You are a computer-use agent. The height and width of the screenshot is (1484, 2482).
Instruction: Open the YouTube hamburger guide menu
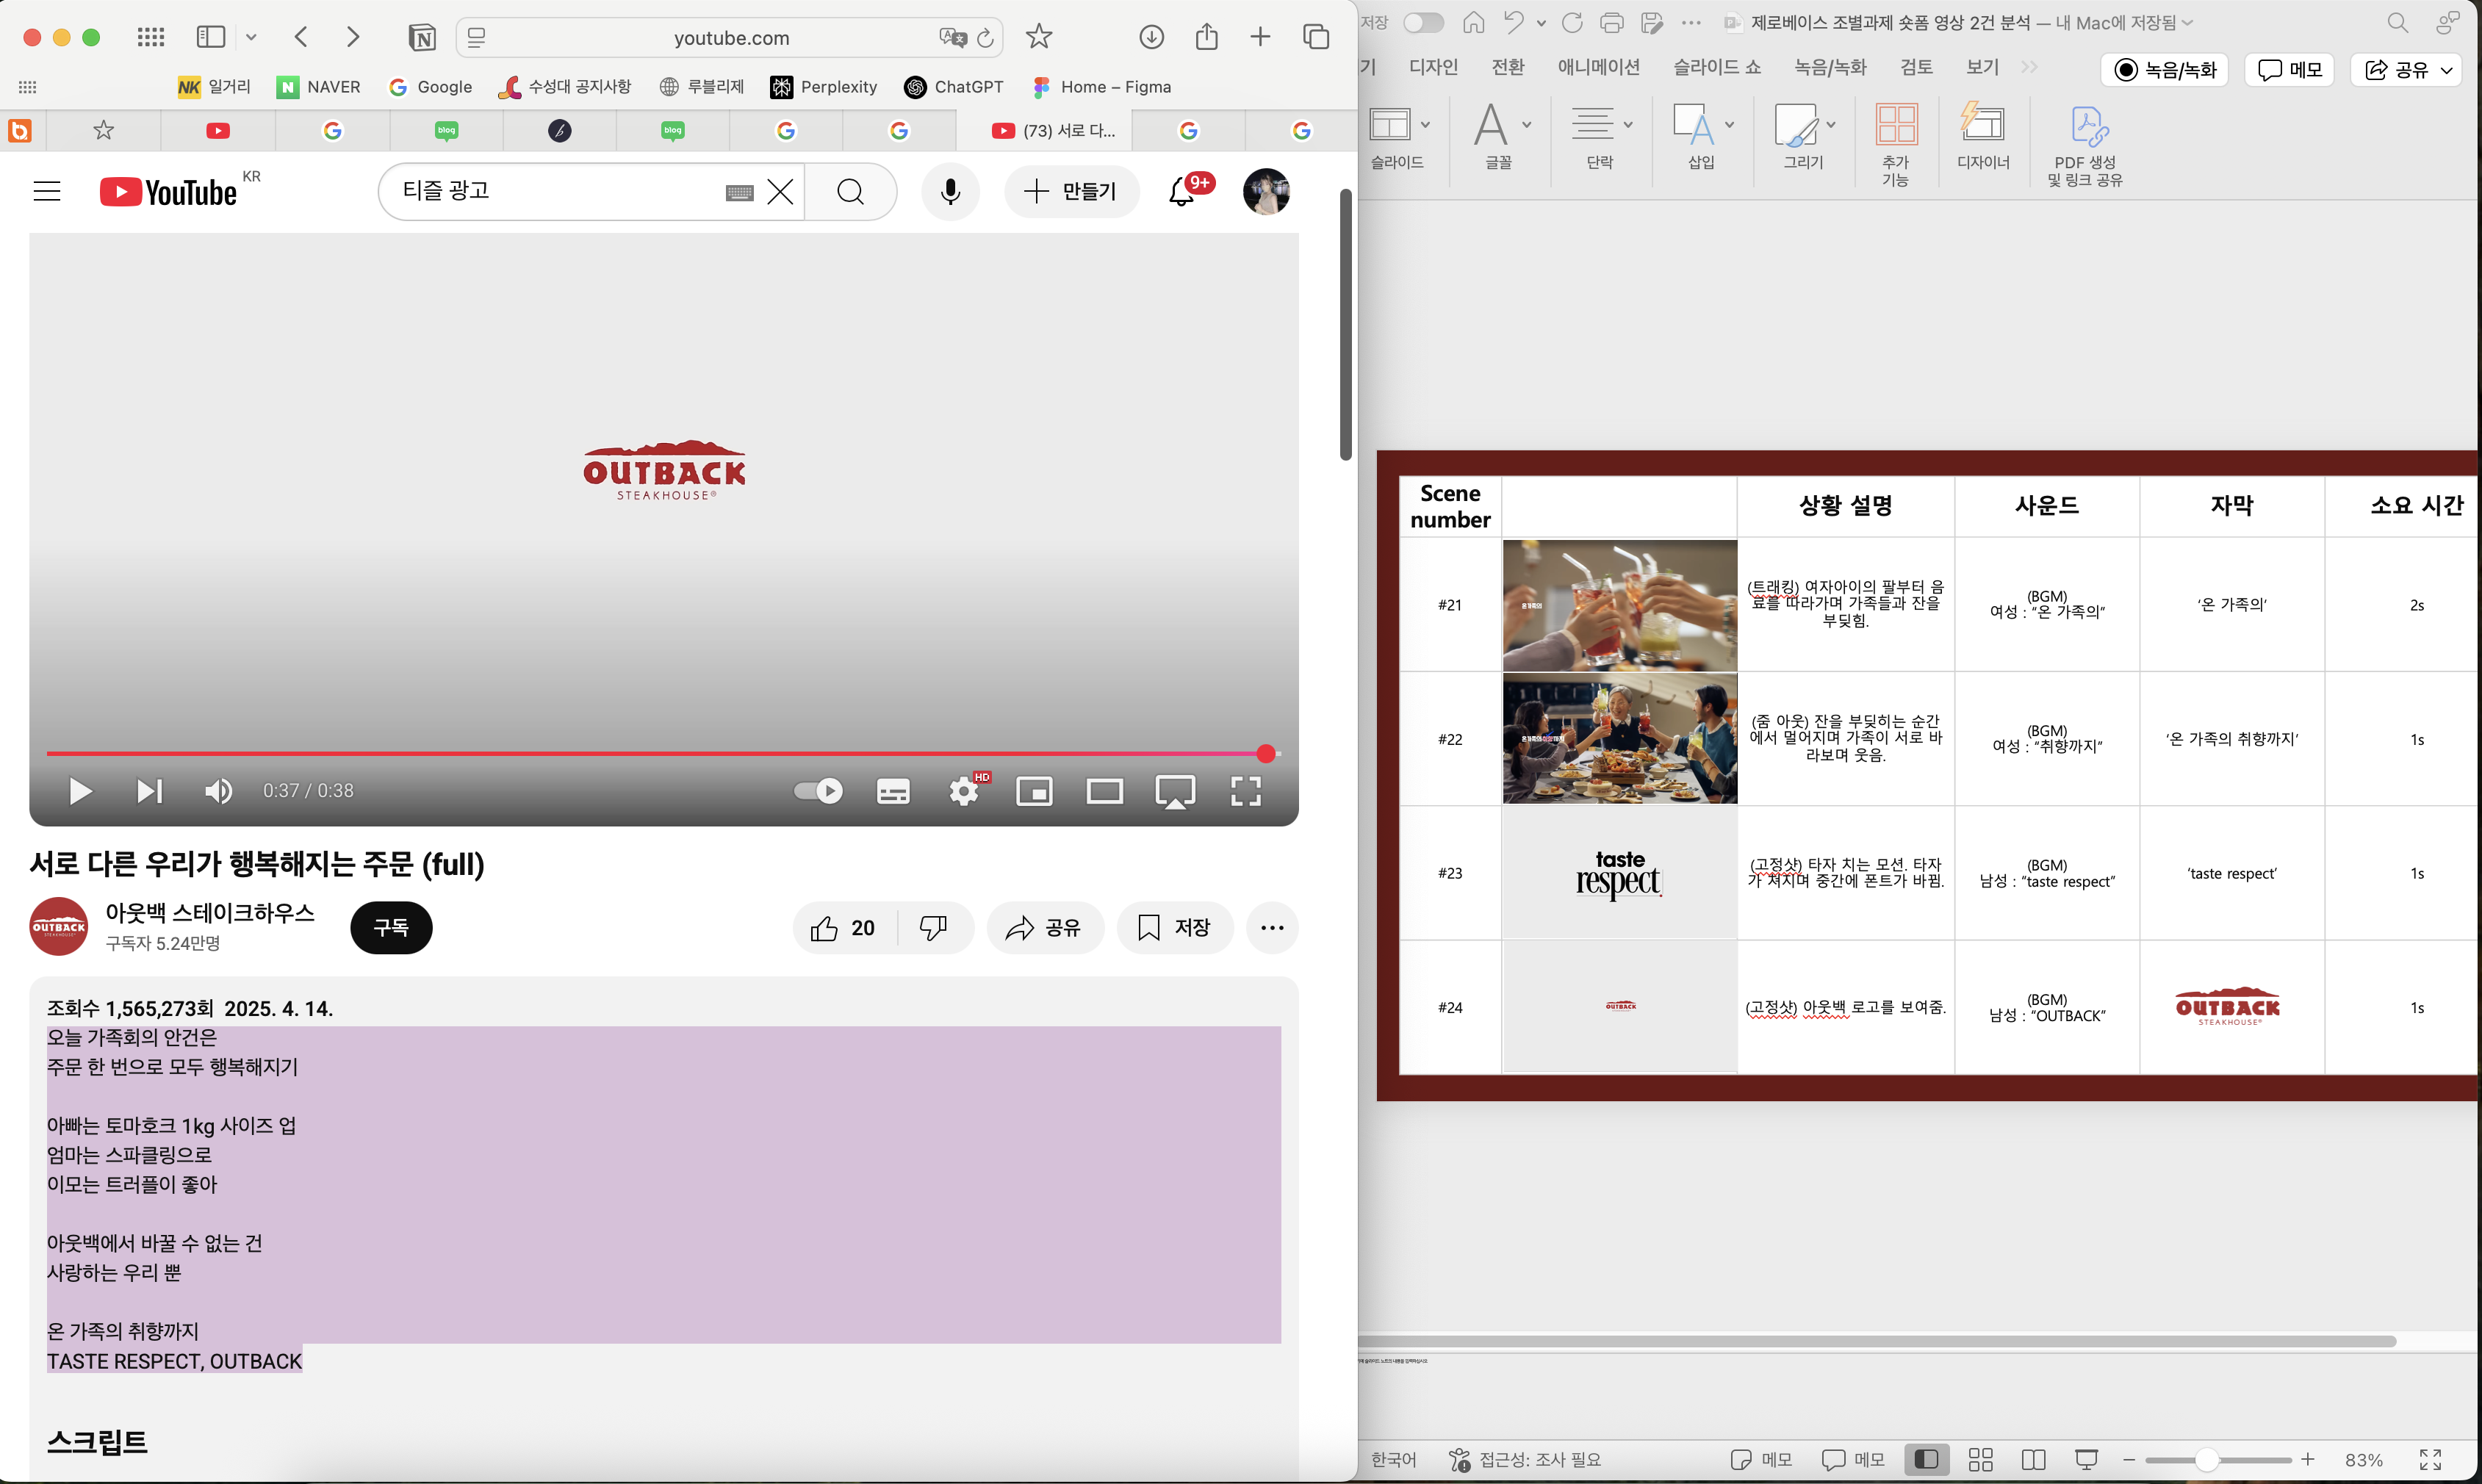coord(47,191)
